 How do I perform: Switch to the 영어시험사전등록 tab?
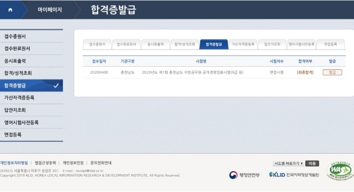[301, 44]
